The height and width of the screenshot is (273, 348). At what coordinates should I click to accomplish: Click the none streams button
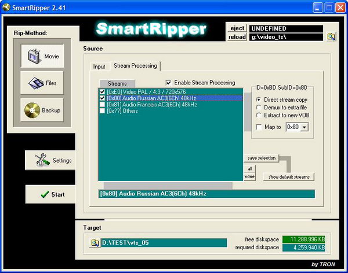250,176
